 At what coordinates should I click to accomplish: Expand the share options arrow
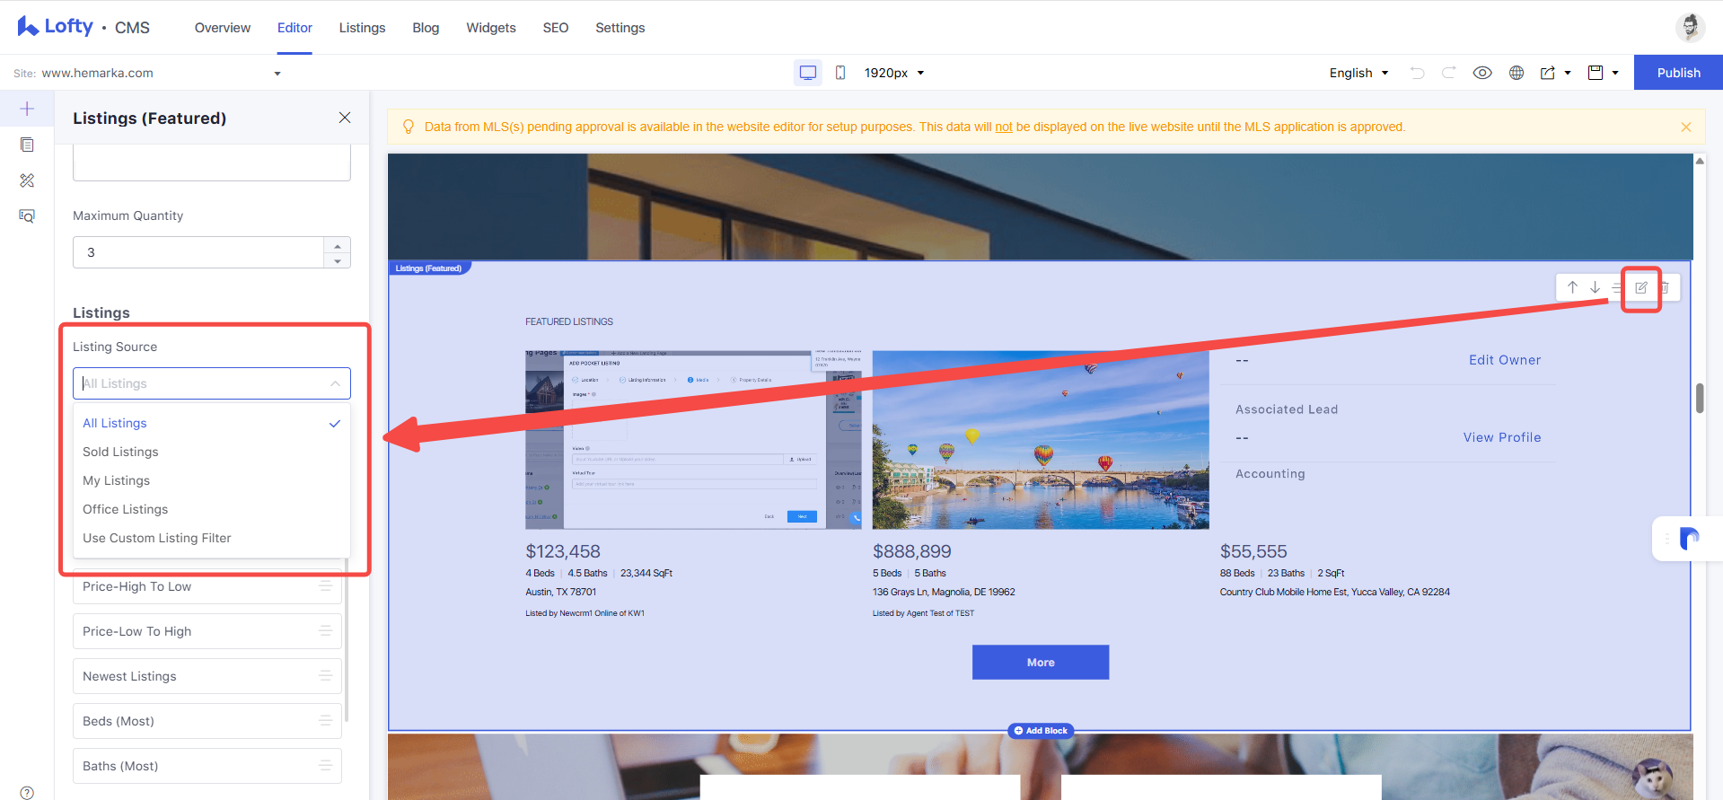coord(1568,73)
